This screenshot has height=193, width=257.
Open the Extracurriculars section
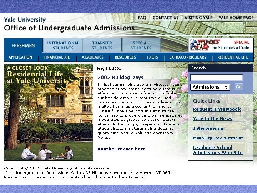tap(188, 57)
